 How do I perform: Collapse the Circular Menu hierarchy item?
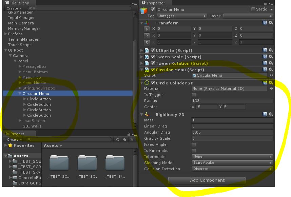20,94
